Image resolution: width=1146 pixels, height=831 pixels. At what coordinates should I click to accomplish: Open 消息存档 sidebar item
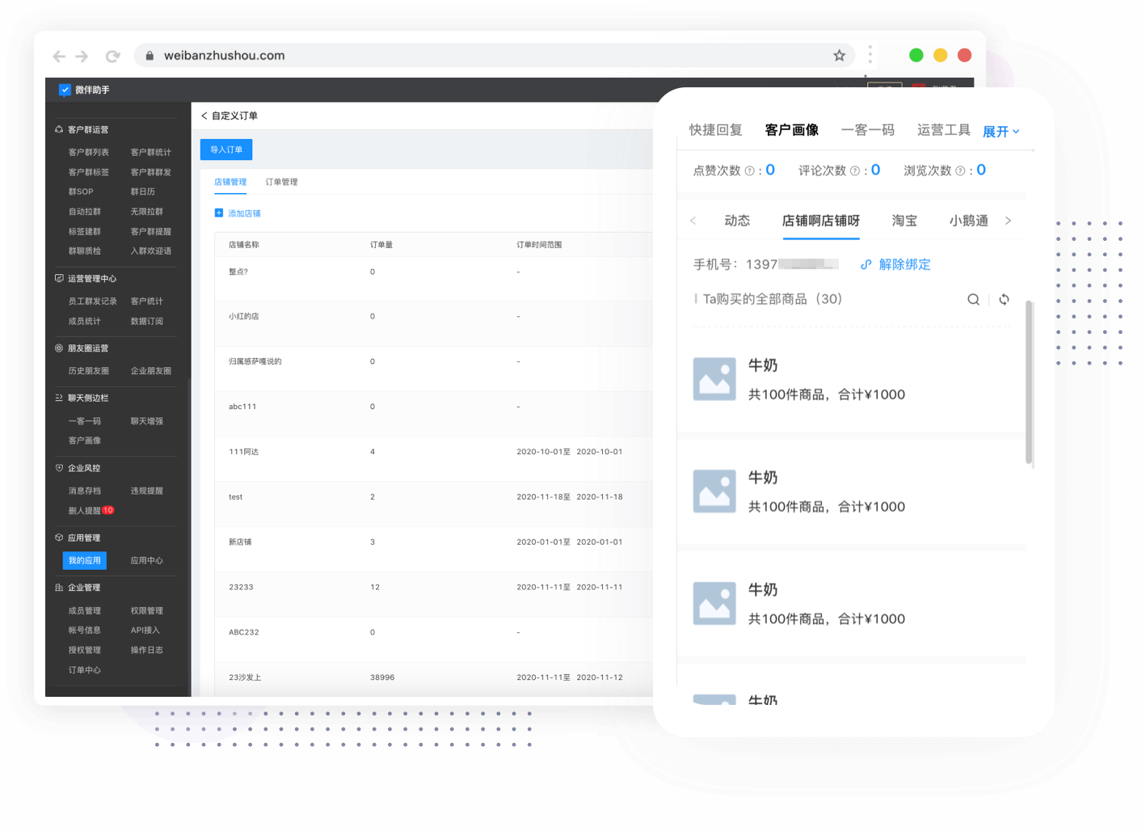pyautogui.click(x=84, y=491)
